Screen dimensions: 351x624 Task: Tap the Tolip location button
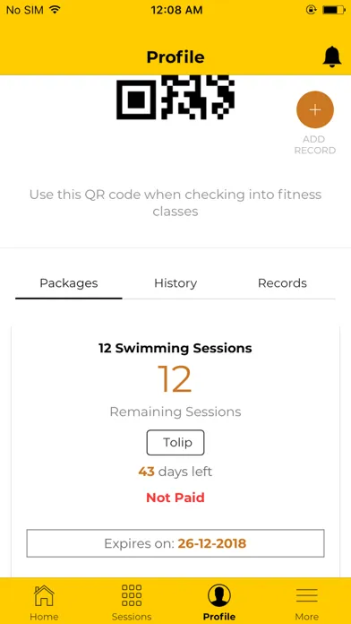175,443
